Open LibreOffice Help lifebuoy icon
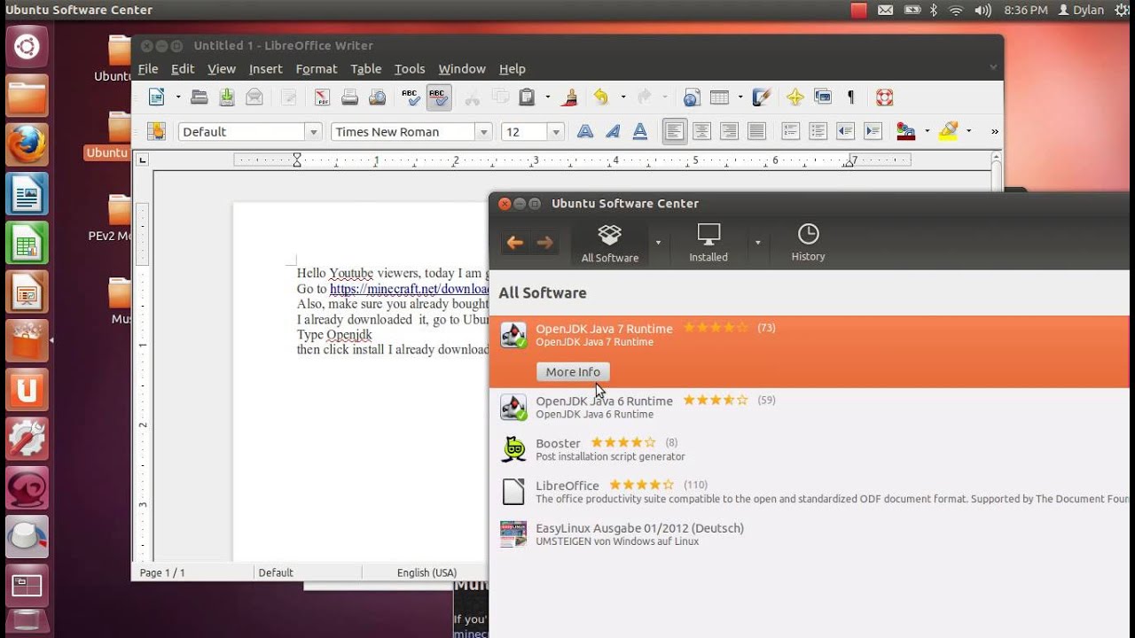The image size is (1135, 638). tap(884, 97)
